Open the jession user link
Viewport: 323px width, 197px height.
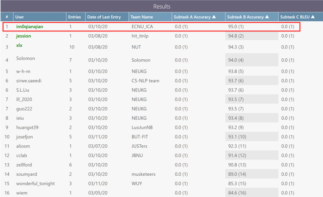(24, 36)
